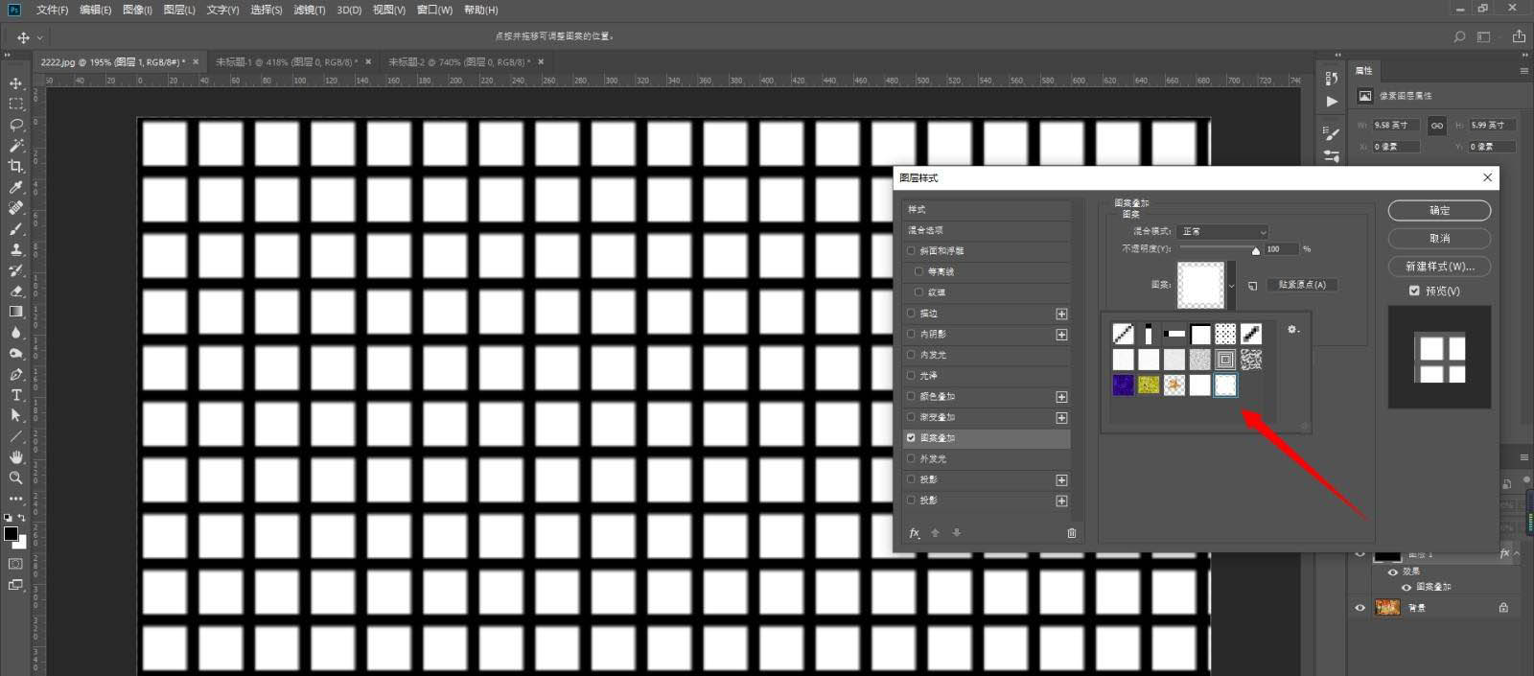The image size is (1534, 676).
Task: Delete effect with trash icon in dialog
Action: coord(1072,533)
